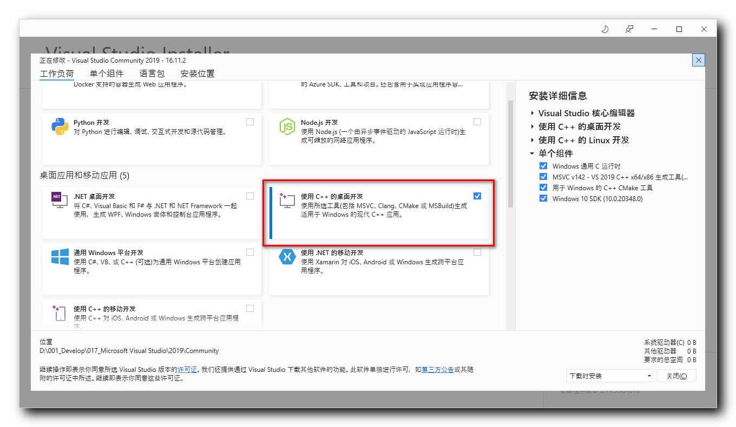736x427 pixels.
Task: Click the 桌面应用和移动应用 (5) heading
Action: point(84,175)
